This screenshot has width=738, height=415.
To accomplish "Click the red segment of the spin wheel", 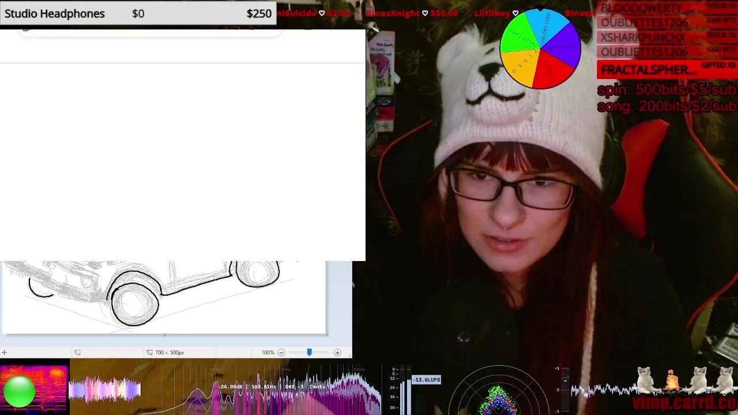I will click(553, 70).
